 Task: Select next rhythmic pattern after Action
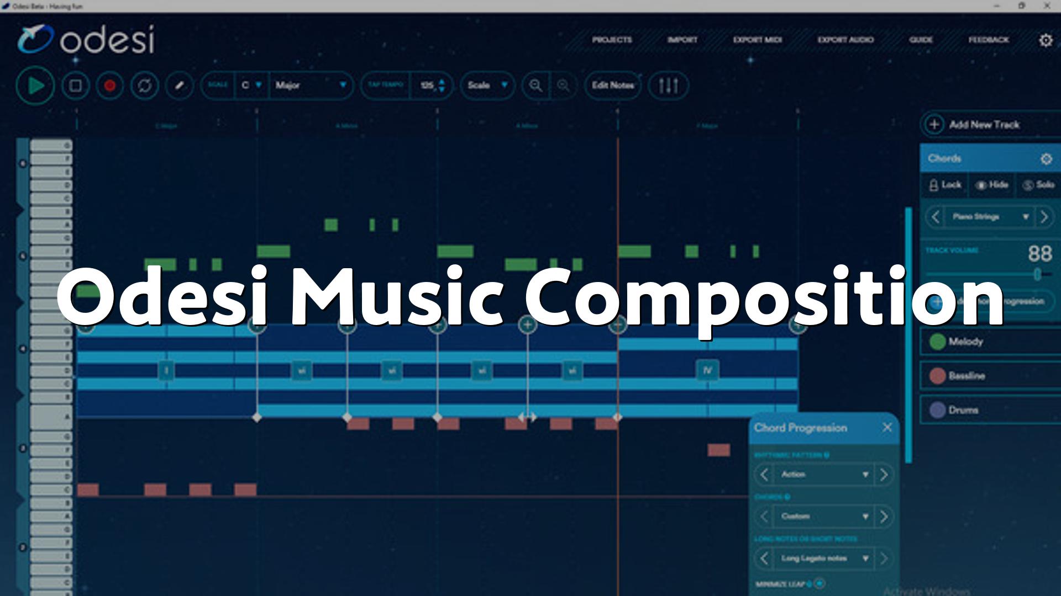(x=884, y=475)
